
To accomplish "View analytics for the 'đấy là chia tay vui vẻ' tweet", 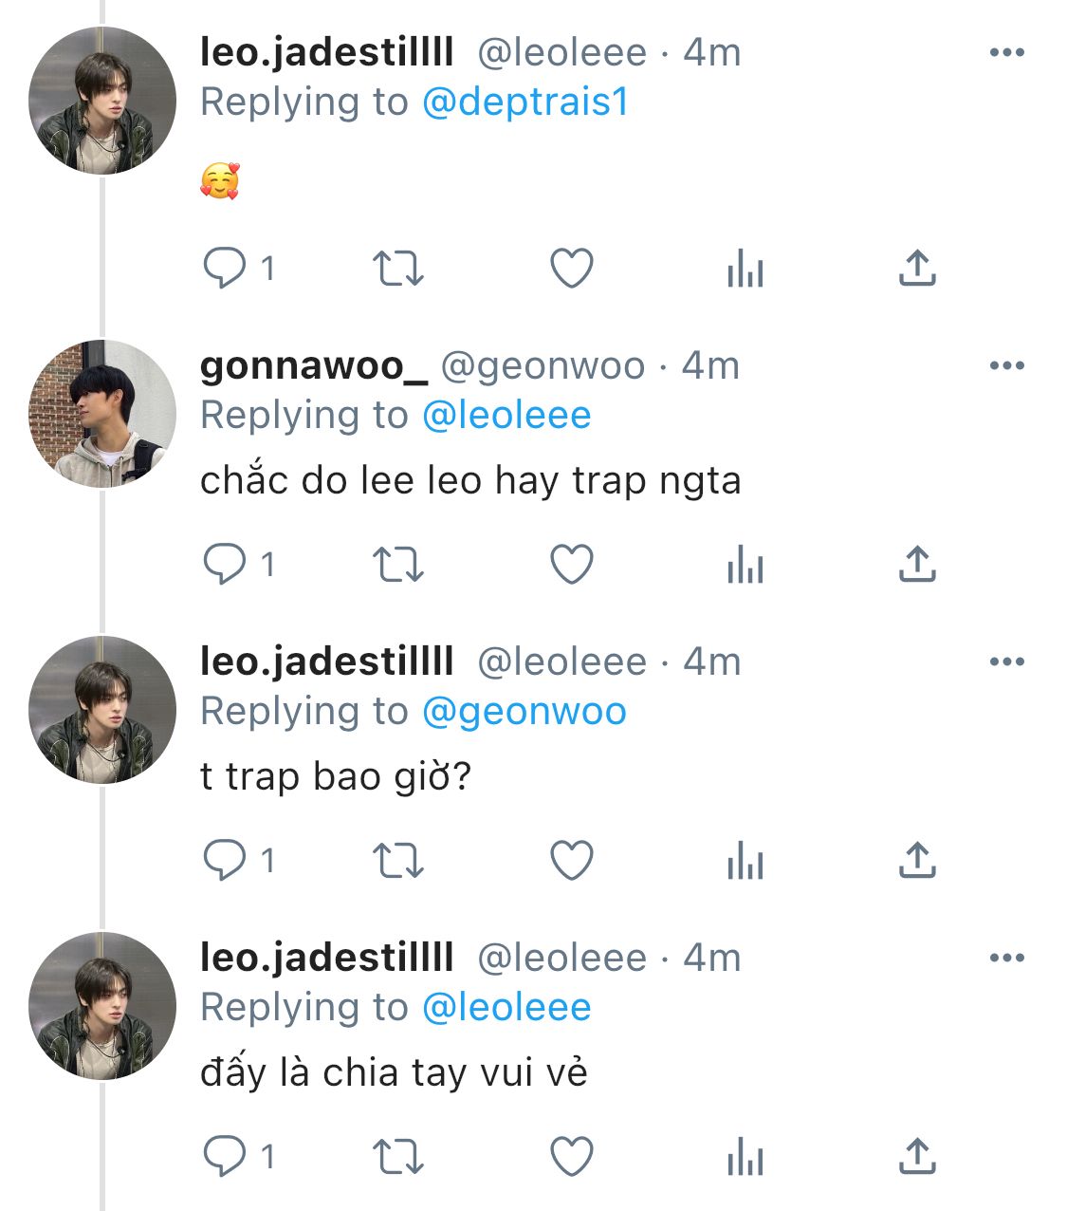I will pos(745,1158).
